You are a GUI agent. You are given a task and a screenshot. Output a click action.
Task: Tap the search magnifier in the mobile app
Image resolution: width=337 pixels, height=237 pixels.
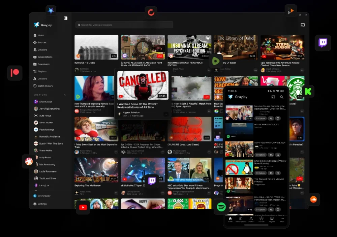tap(282, 97)
